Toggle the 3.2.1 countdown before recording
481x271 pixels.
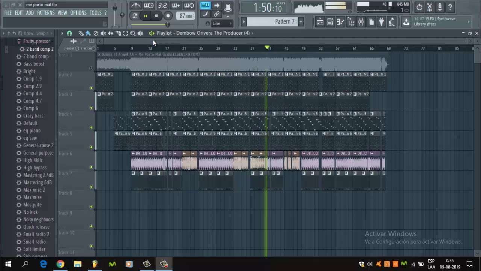[162, 6]
